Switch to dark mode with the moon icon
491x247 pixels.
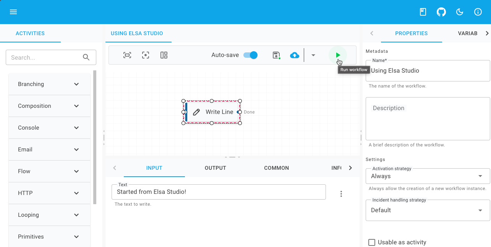pyautogui.click(x=459, y=12)
